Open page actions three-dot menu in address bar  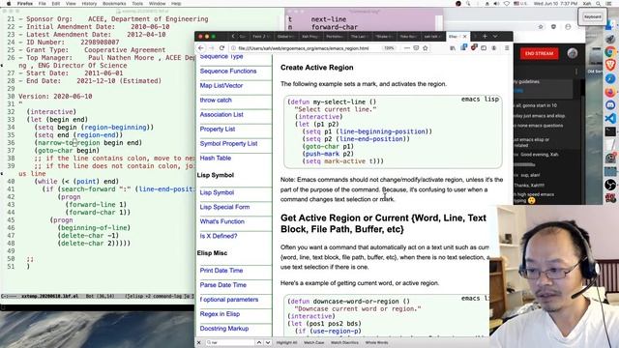pyautogui.click(x=406, y=48)
